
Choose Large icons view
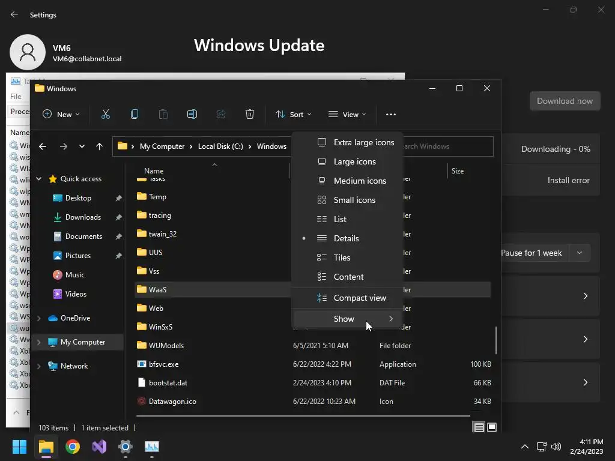(348, 161)
